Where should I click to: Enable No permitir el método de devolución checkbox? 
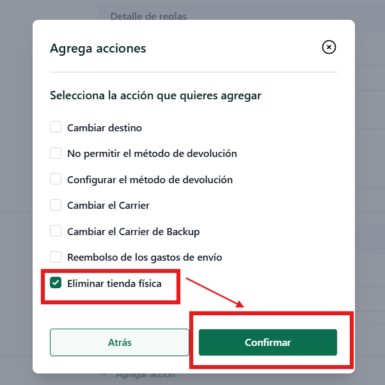[56, 153]
